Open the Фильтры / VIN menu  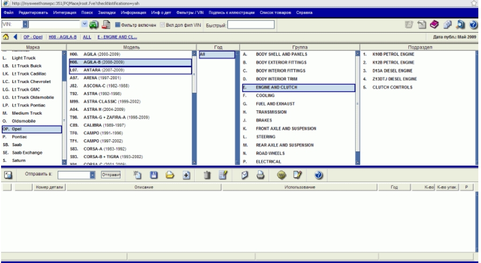[x=190, y=13]
